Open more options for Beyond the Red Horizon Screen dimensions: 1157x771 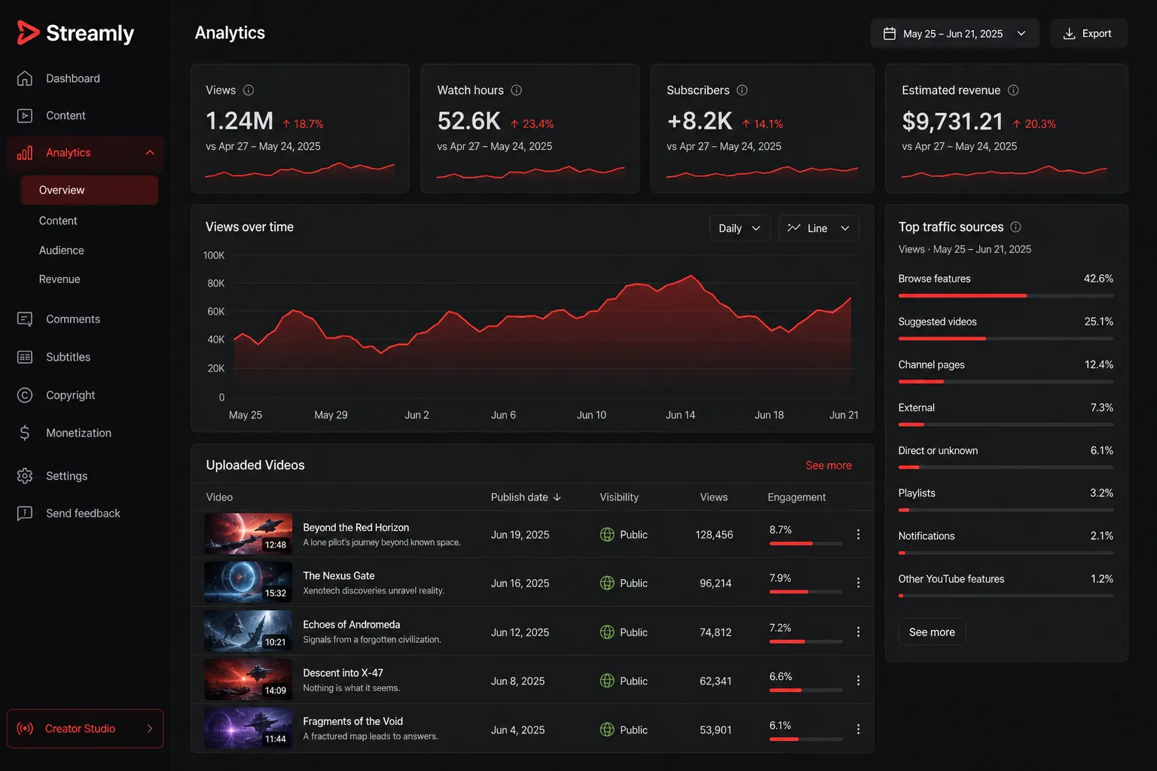(x=858, y=535)
